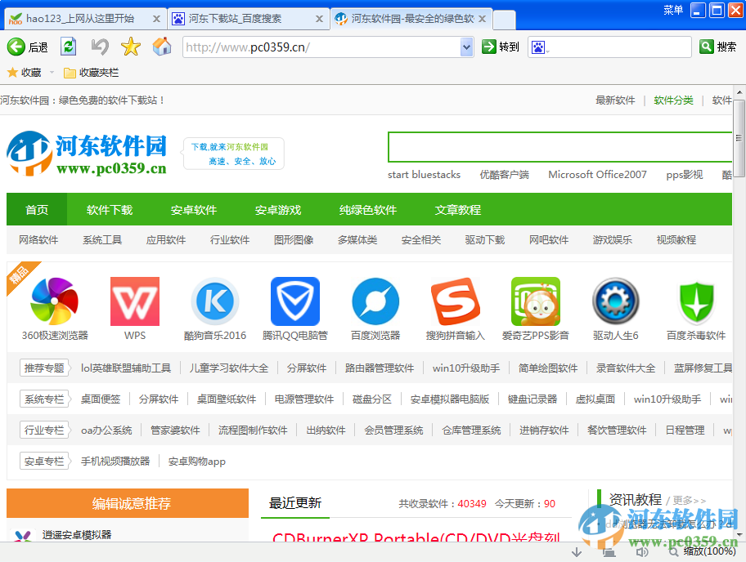This screenshot has height=562, width=746.
Task: Select the 搜狗拼音输入 icon
Action: [455, 302]
